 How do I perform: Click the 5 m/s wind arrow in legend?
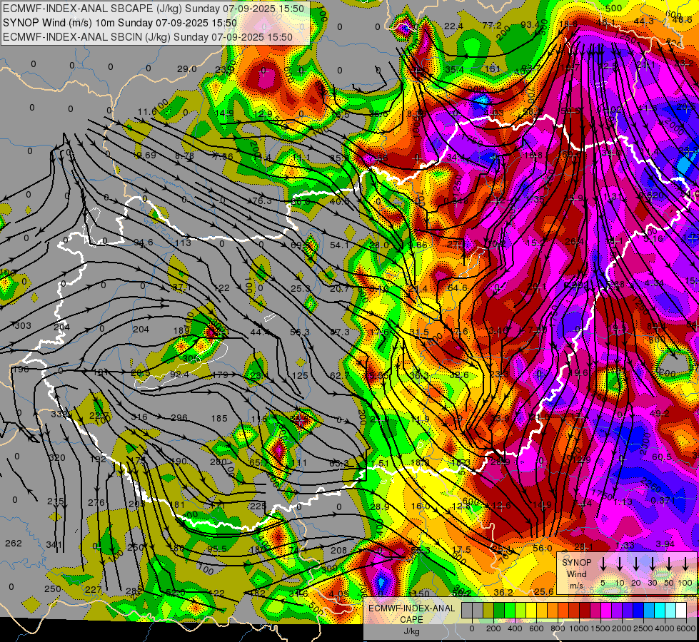(x=603, y=564)
